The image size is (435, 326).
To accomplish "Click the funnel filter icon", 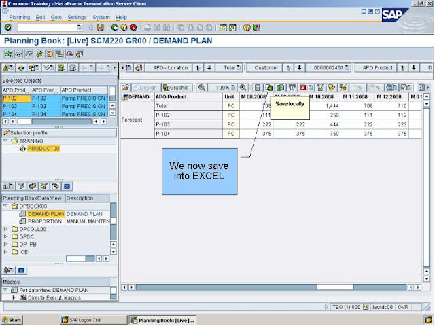I will point(21,186).
